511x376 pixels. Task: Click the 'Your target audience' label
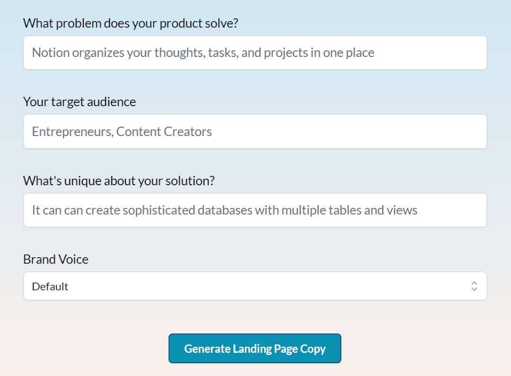(79, 101)
